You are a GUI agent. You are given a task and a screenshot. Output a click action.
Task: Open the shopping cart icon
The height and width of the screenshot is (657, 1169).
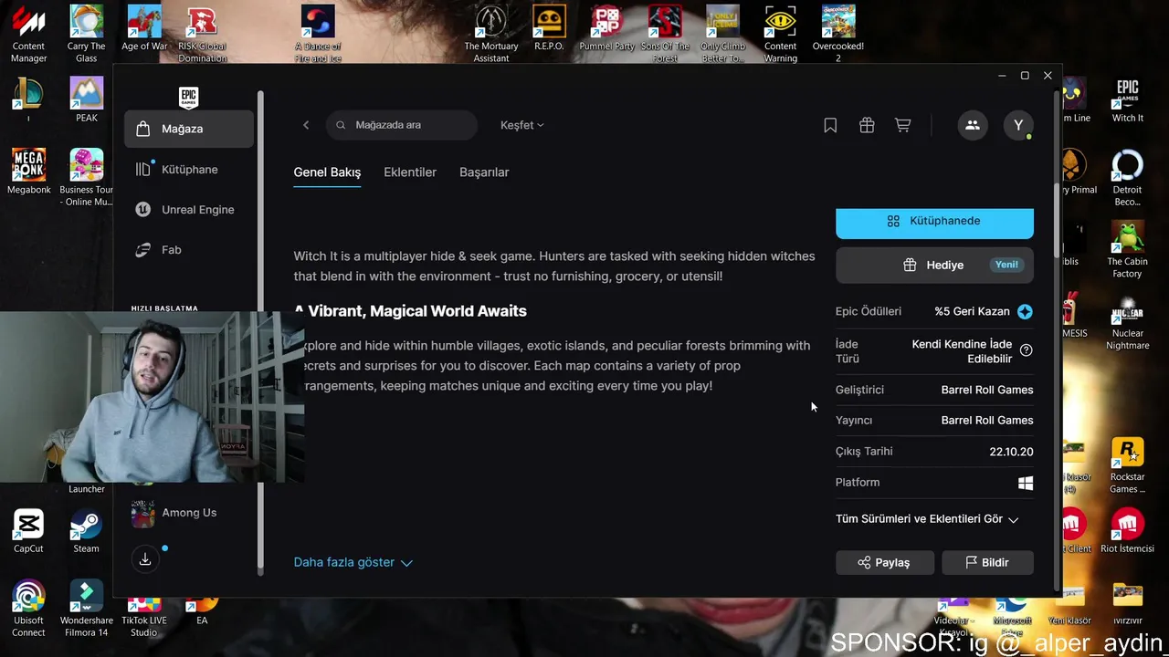coord(902,125)
